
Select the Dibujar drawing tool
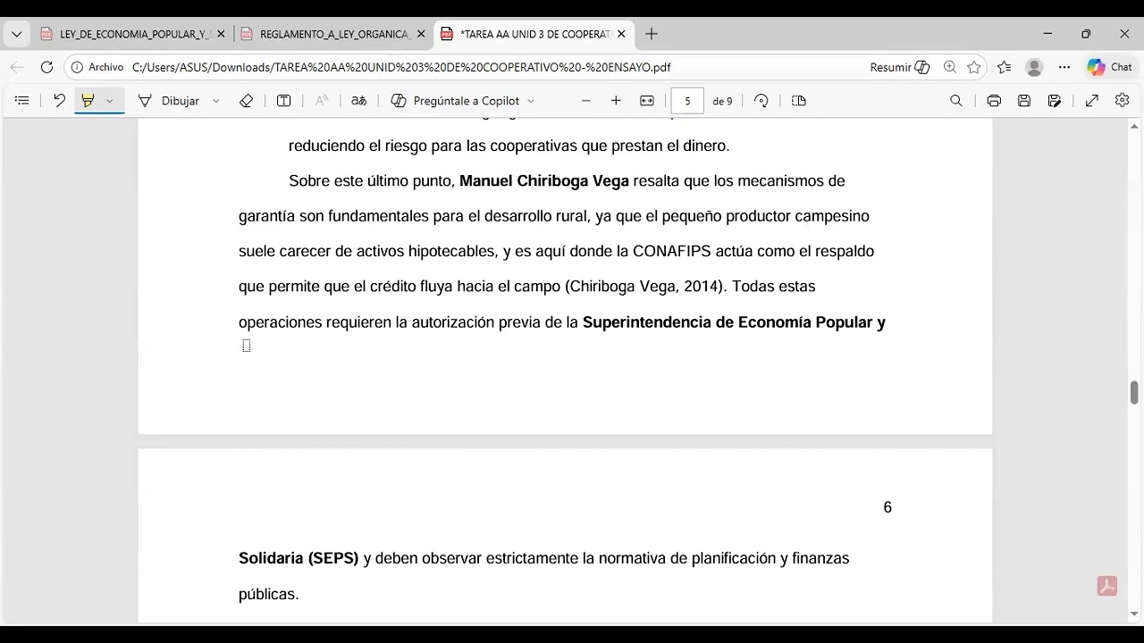click(170, 101)
